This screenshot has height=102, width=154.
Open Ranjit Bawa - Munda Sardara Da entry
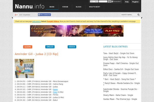pyautogui.click(x=121, y=84)
